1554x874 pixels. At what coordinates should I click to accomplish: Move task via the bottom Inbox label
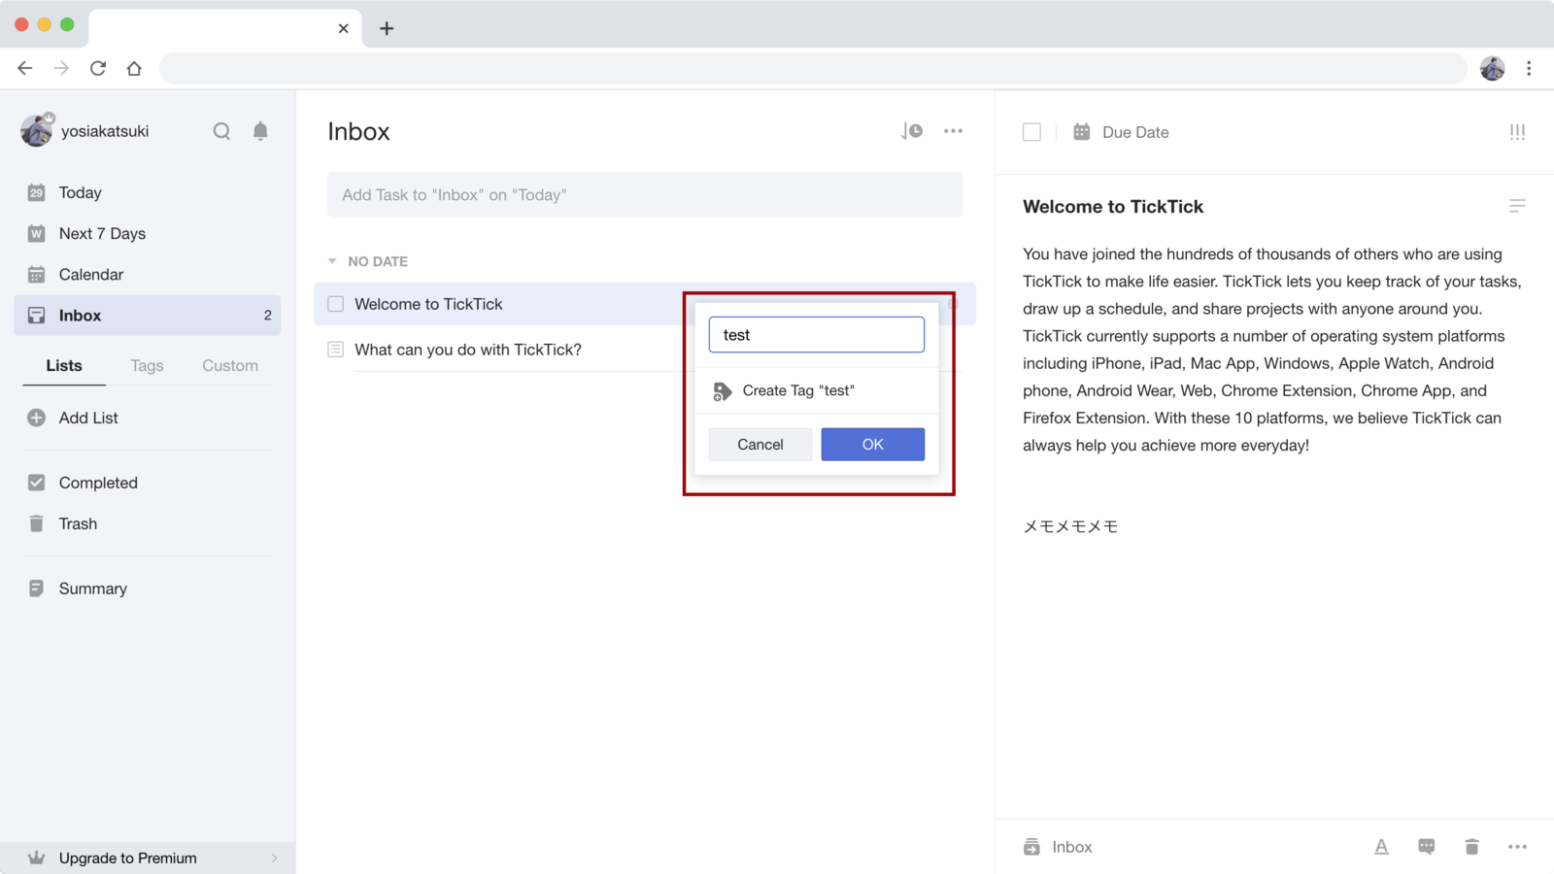(x=1072, y=847)
